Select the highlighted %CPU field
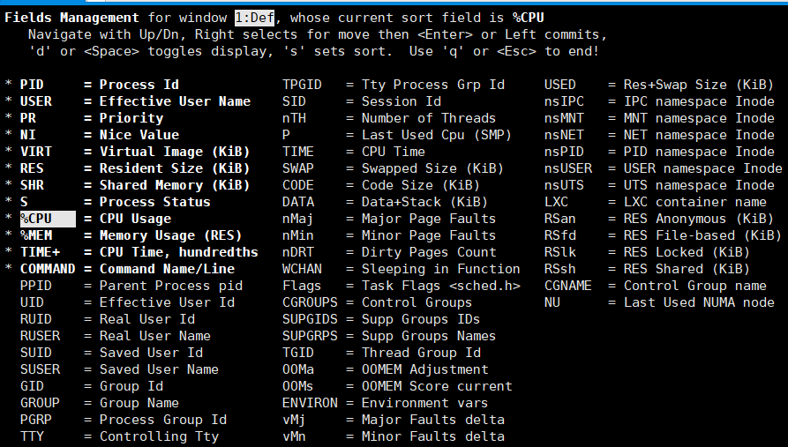Image resolution: width=788 pixels, height=447 pixels. [48, 219]
